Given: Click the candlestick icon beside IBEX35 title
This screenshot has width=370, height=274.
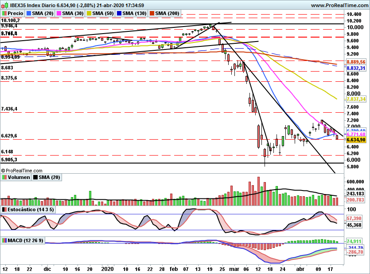Looking at the screenshot, I should [5, 5].
